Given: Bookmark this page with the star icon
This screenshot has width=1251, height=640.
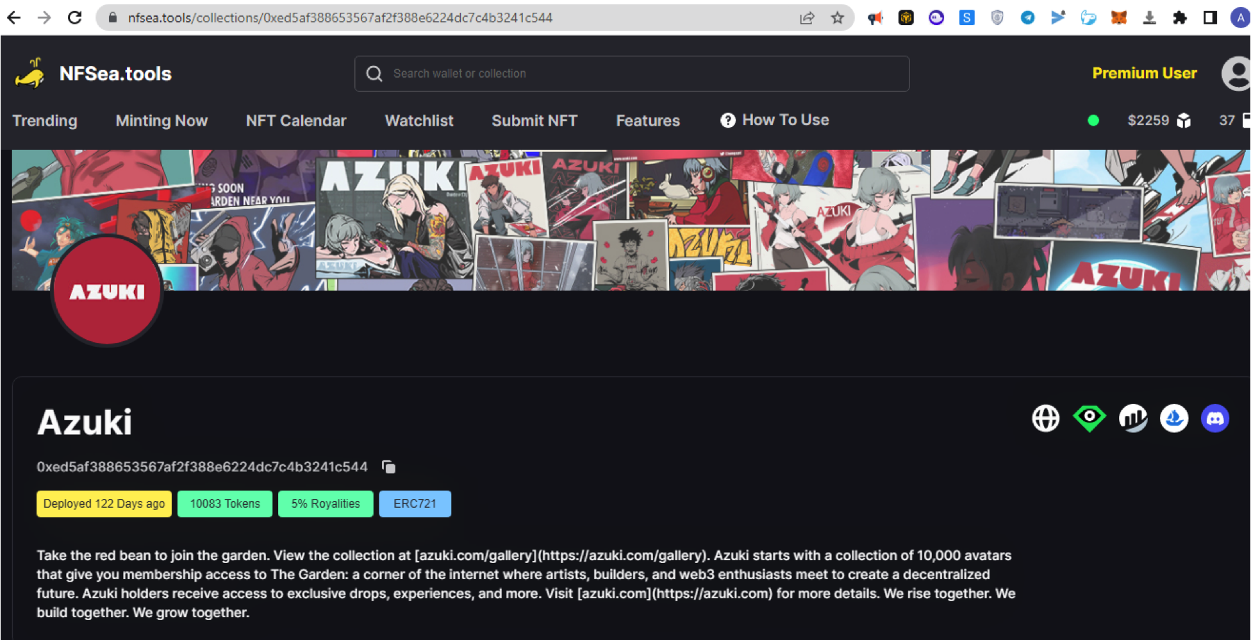Looking at the screenshot, I should pyautogui.click(x=838, y=18).
